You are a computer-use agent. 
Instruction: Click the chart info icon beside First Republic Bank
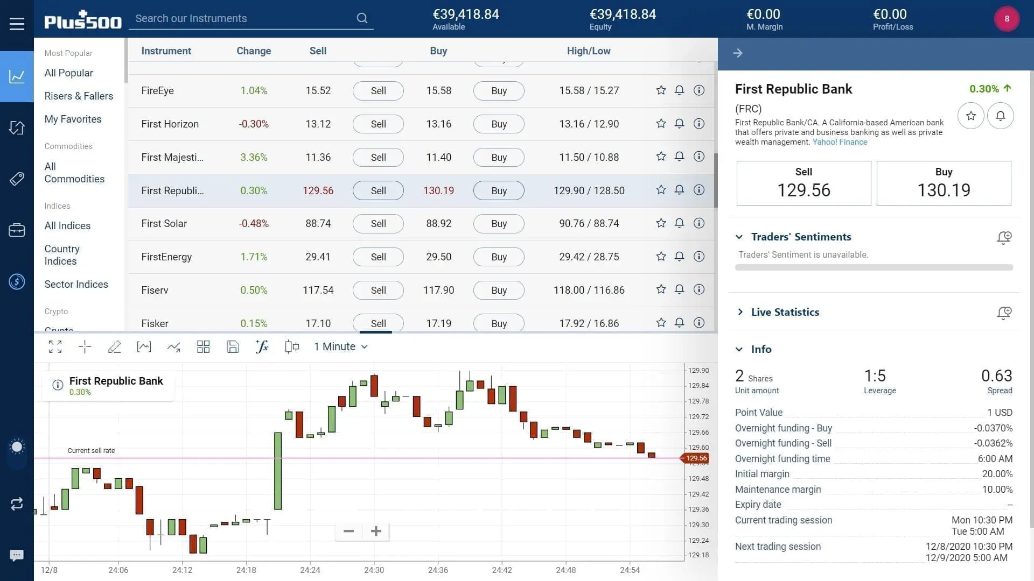tap(58, 385)
